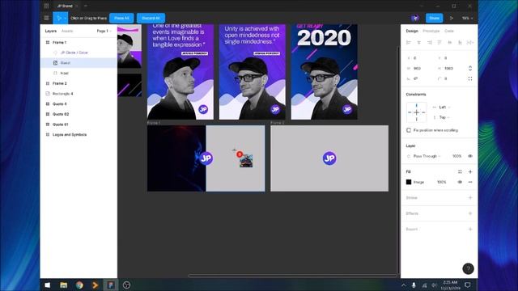This screenshot has width=518, height=291.
Task: Switch to the Prototype tab
Action: click(431, 31)
